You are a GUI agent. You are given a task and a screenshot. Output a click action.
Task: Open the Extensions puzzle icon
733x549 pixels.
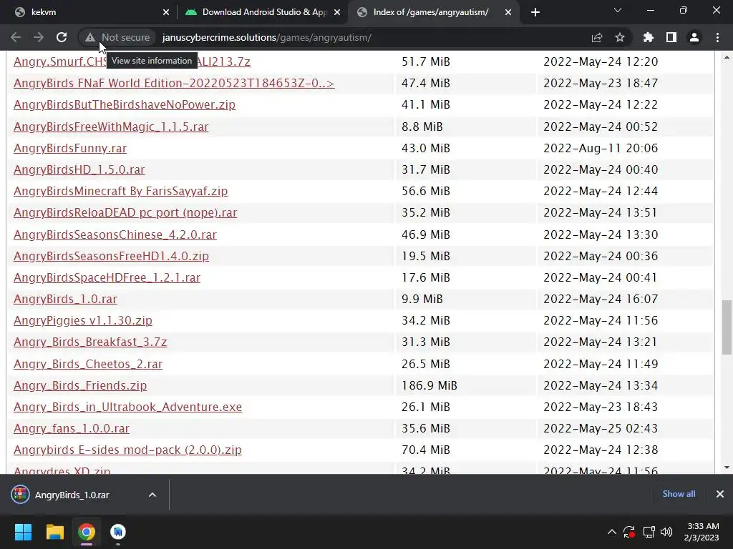(649, 37)
